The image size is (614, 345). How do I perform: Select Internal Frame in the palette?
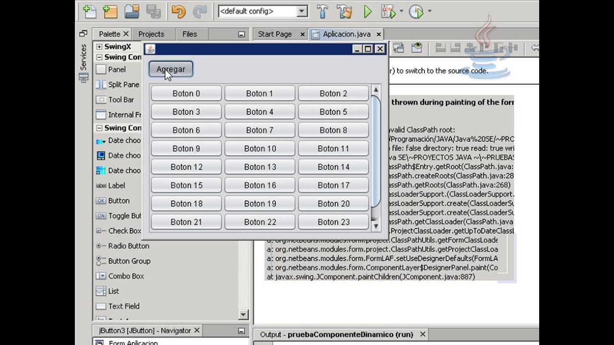tap(118, 115)
